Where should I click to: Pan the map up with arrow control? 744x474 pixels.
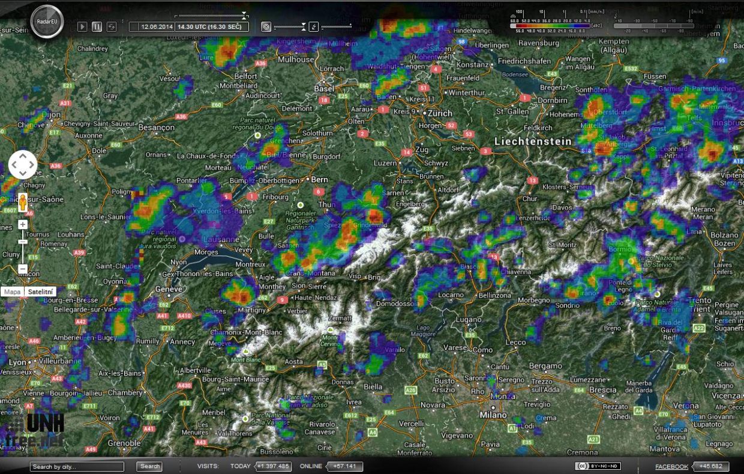click(23, 157)
